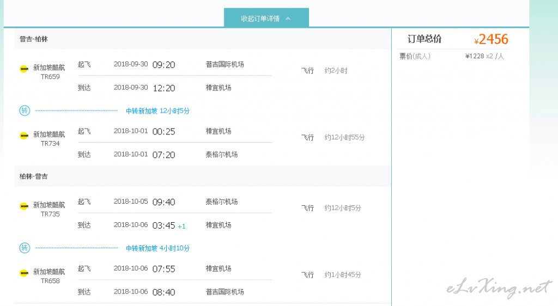This screenshot has height=306, width=558.
Task: Click flight number TR659
Action: click(50, 77)
